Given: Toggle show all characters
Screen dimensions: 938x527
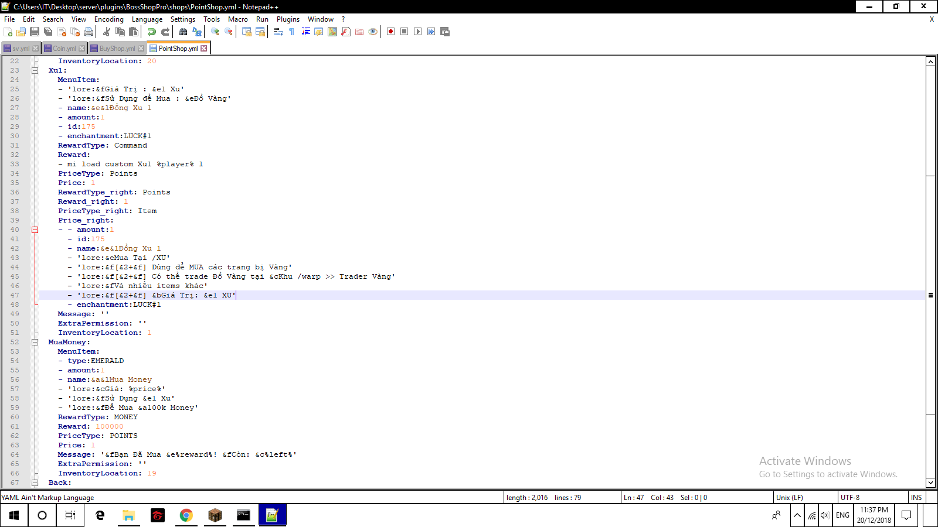Looking at the screenshot, I should tap(290, 32).
